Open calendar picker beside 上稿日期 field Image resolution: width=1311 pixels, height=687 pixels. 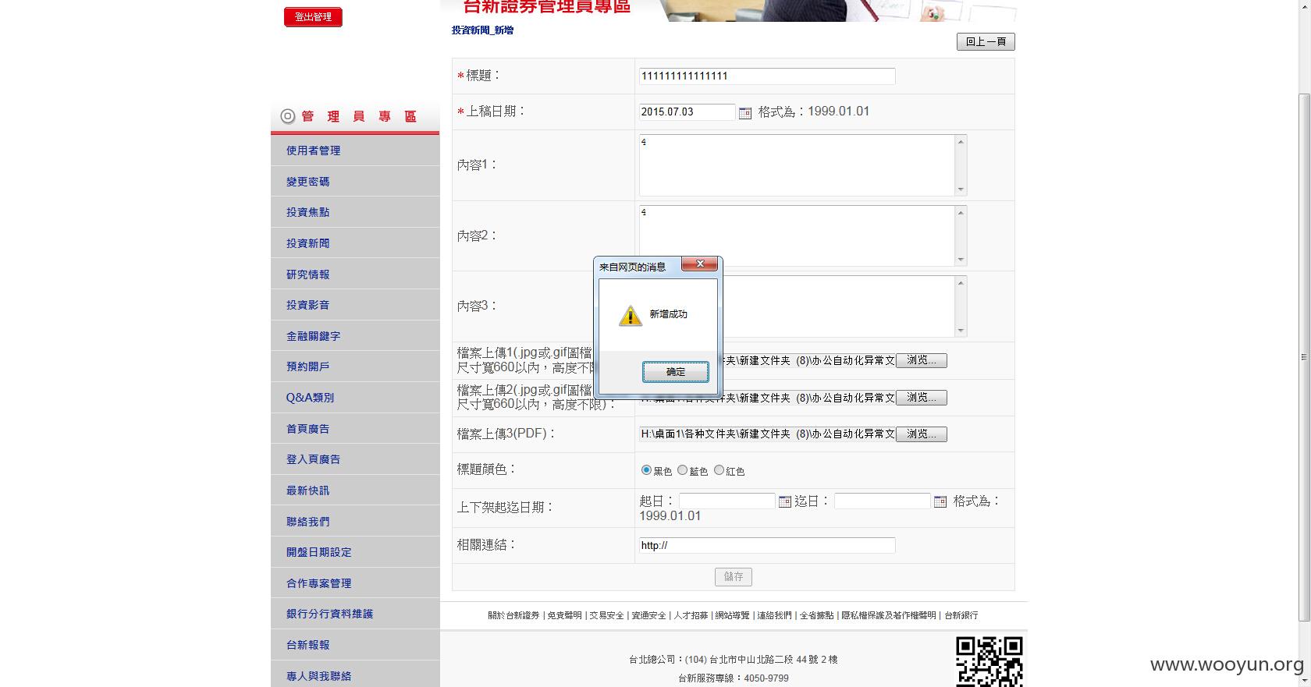coord(745,113)
